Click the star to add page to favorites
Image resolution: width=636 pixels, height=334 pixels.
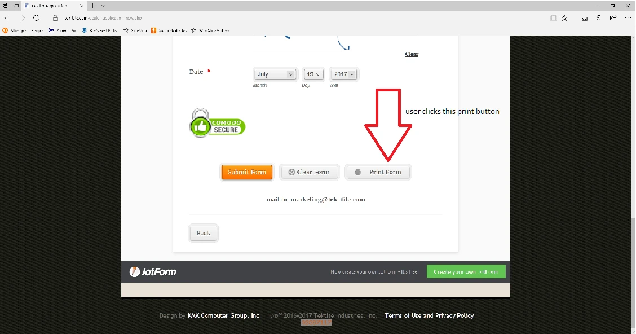point(564,17)
